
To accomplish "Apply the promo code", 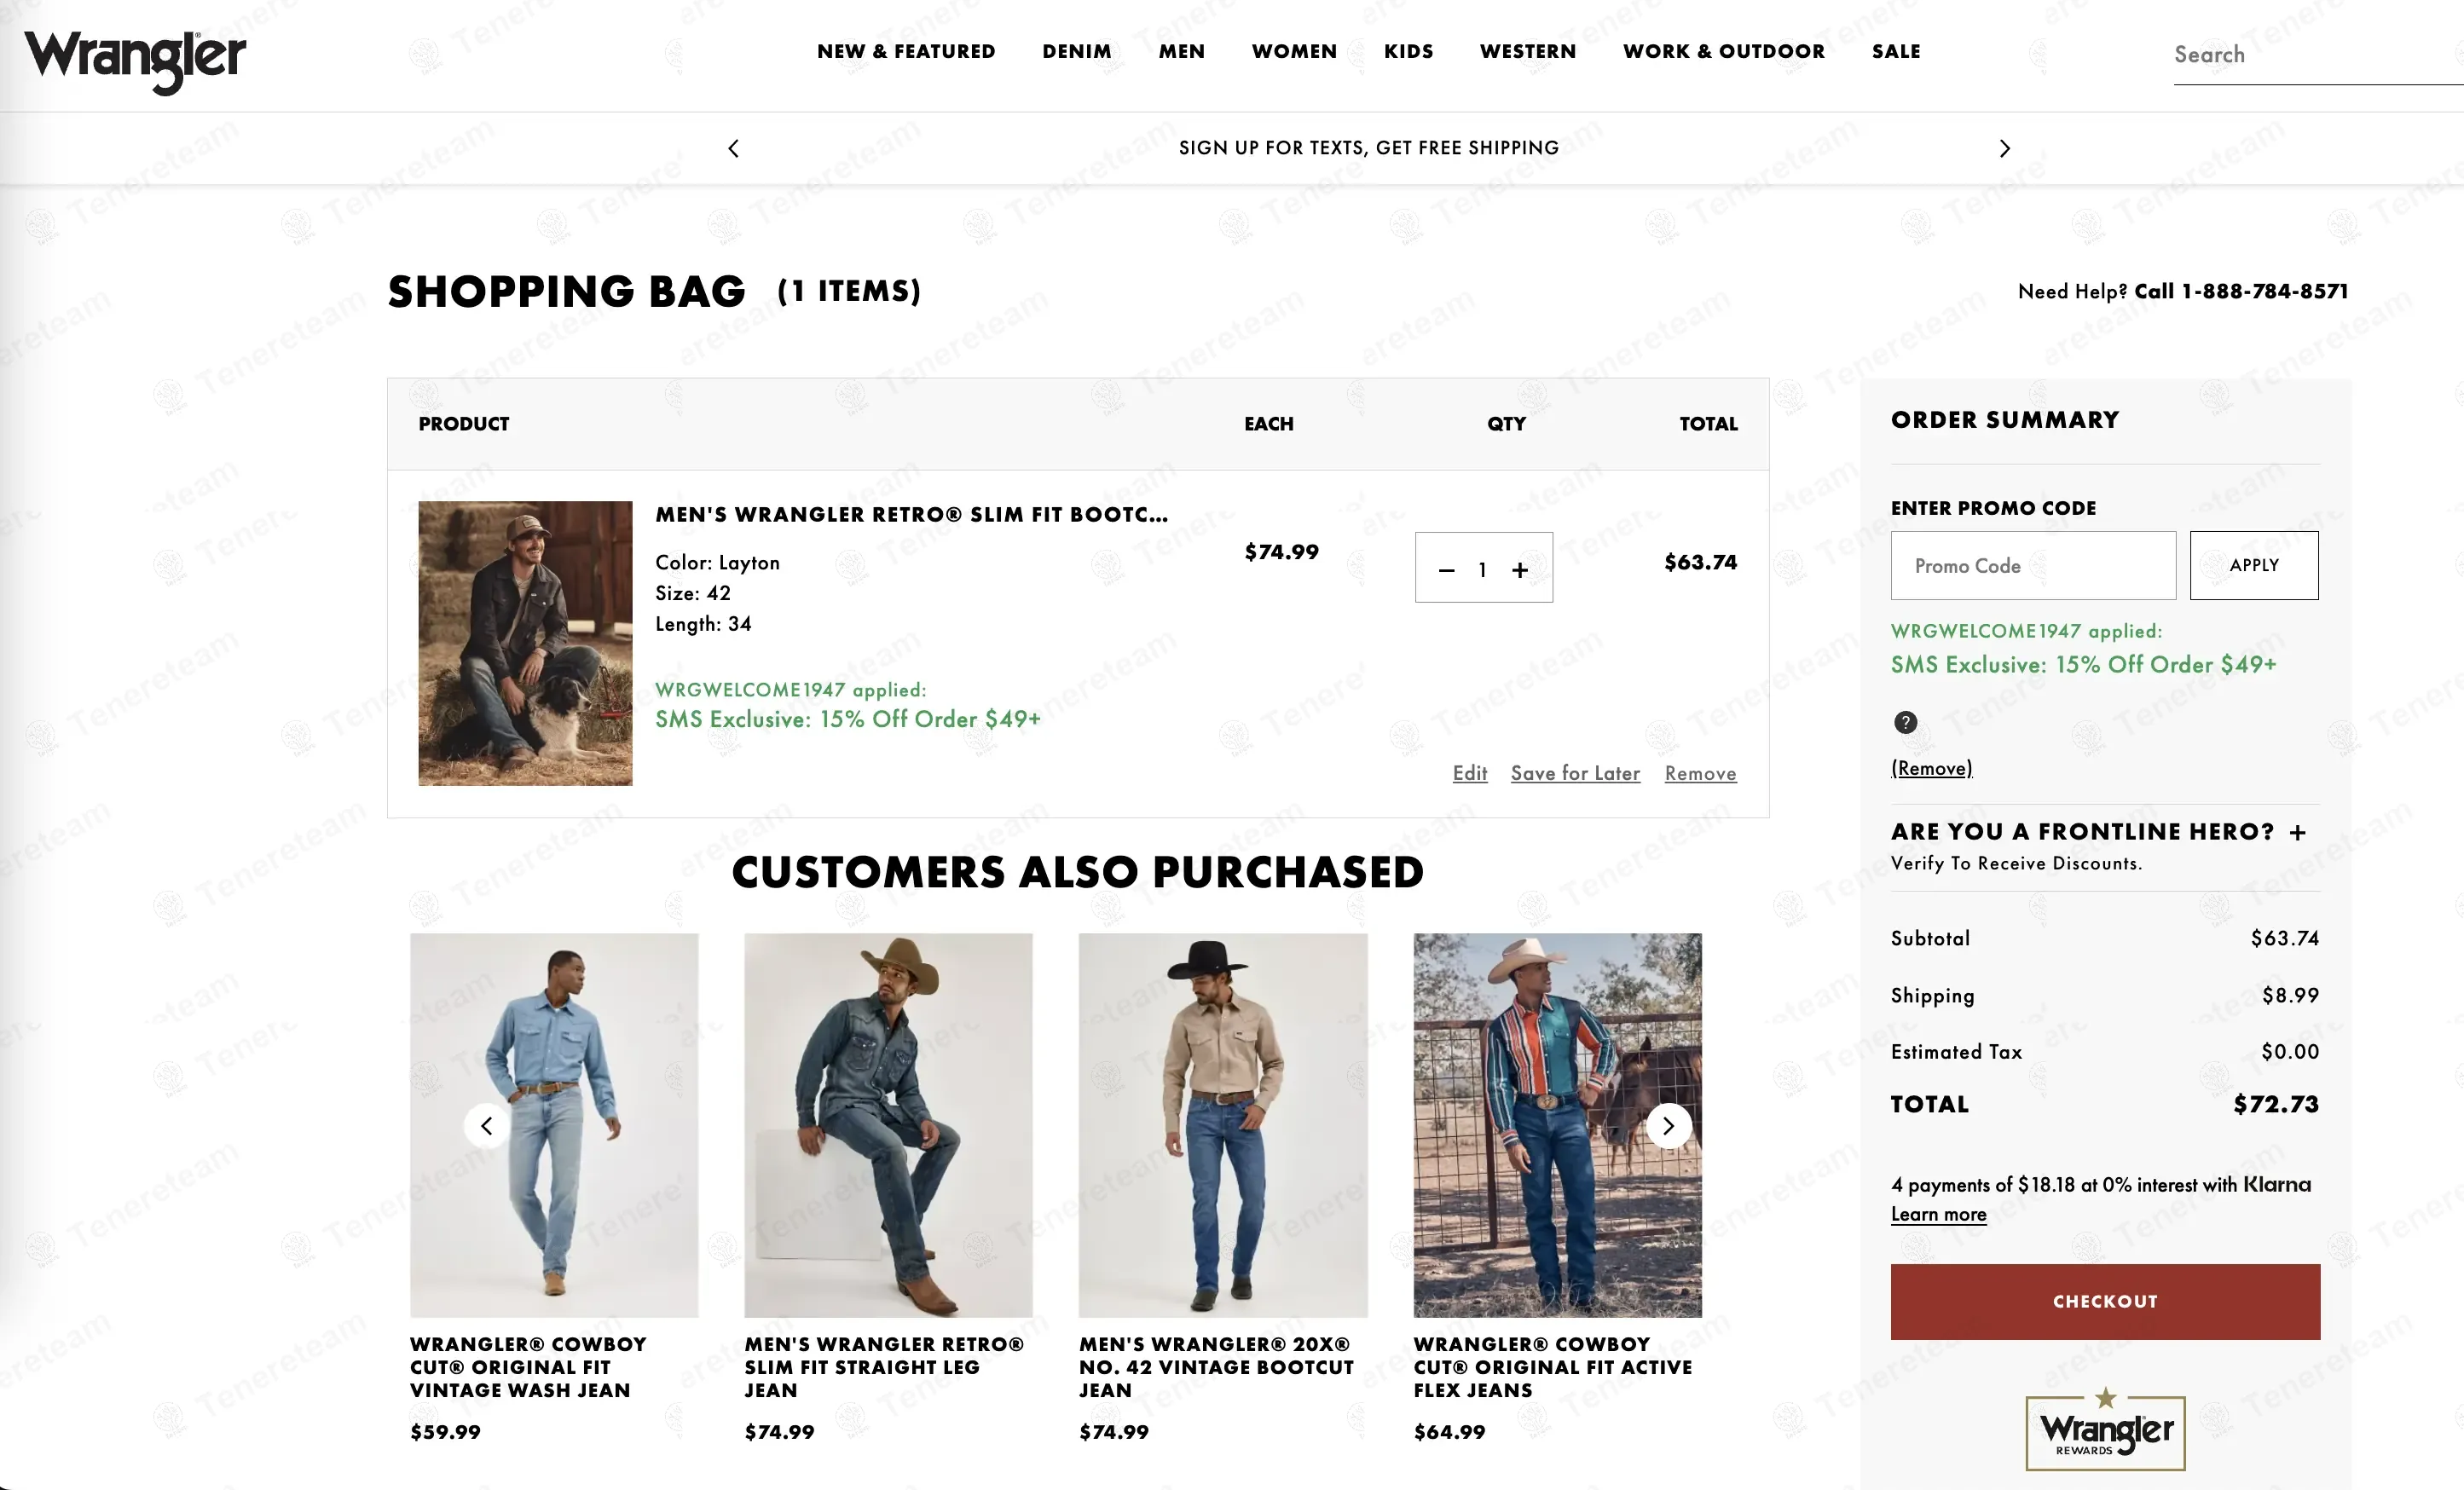I will (2253, 565).
